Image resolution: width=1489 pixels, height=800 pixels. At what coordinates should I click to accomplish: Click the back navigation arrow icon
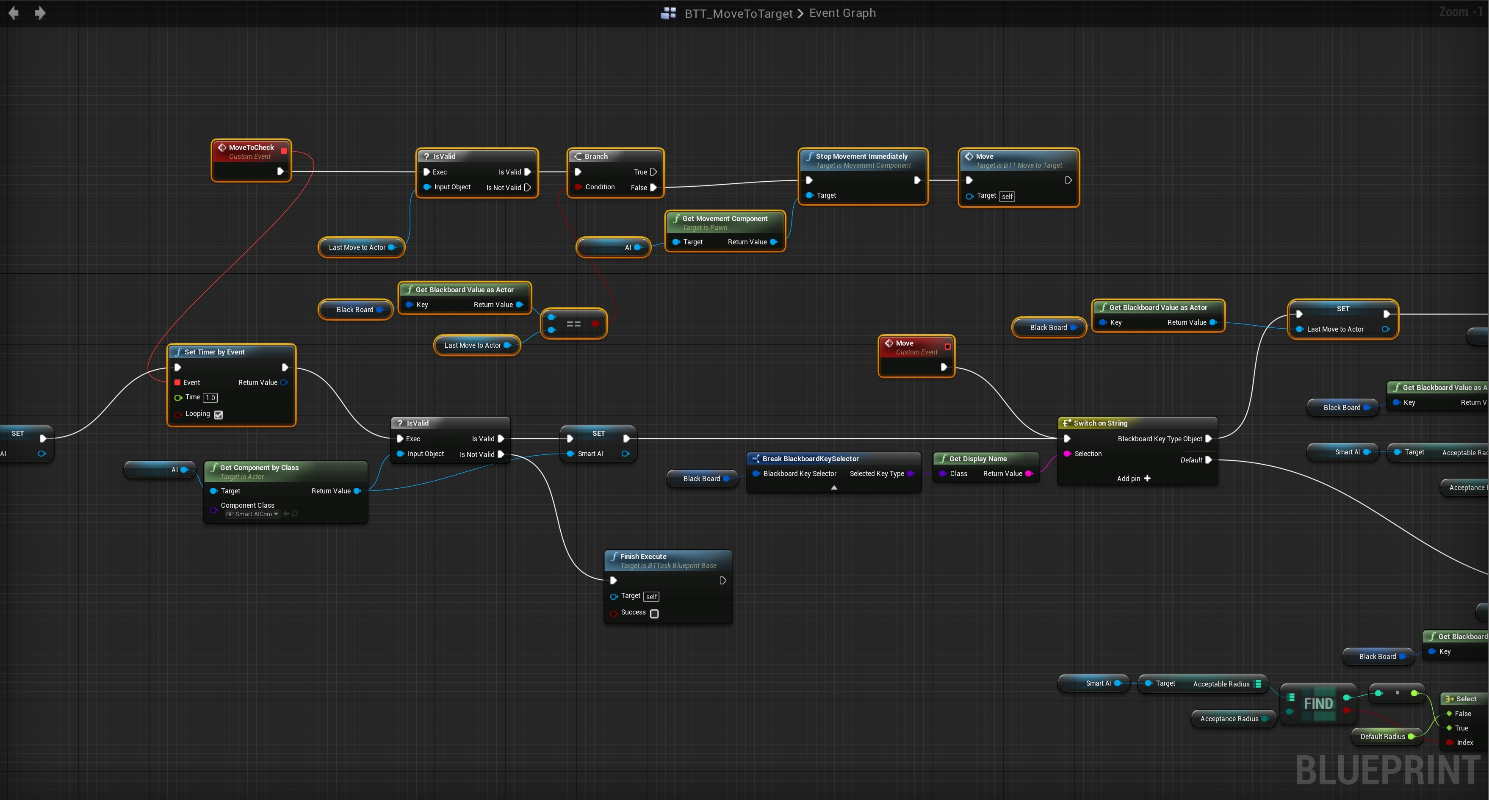(x=13, y=13)
